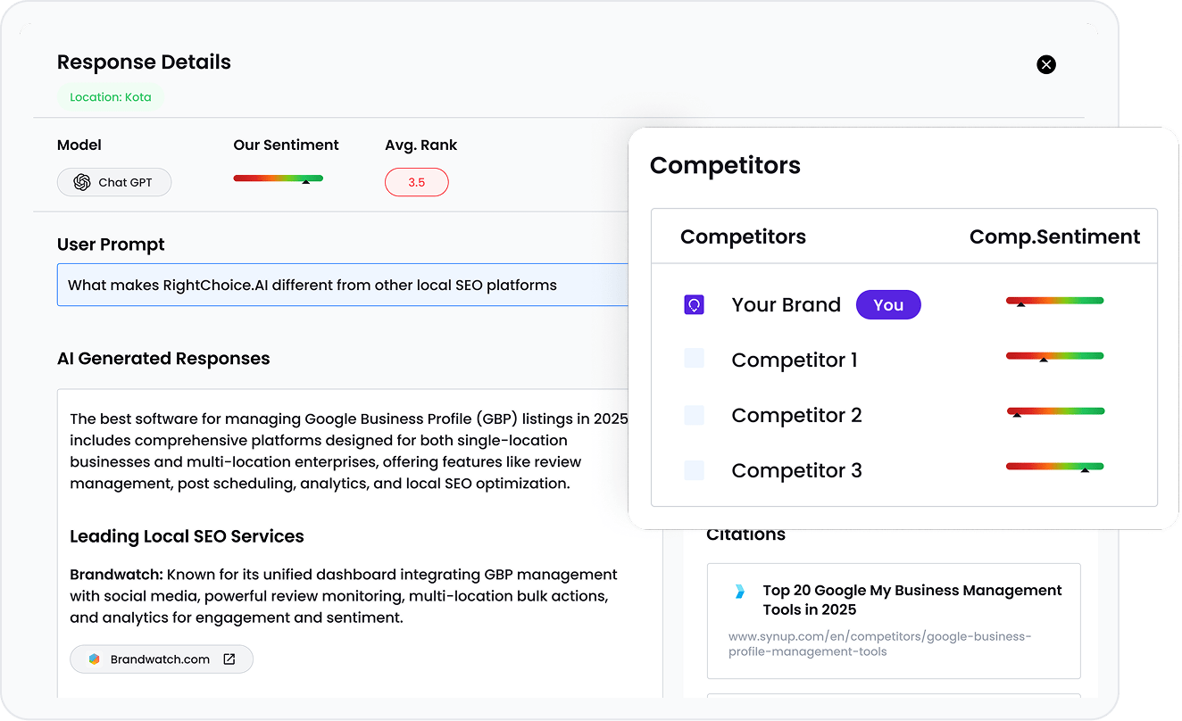Click the ChatGPT logo icon
The width and height of the screenshot is (1182, 721).
pos(82,182)
